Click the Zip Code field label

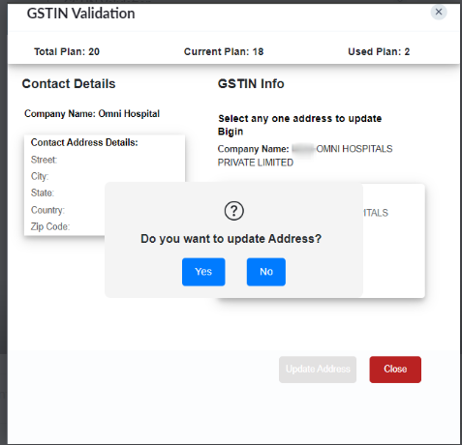(50, 226)
